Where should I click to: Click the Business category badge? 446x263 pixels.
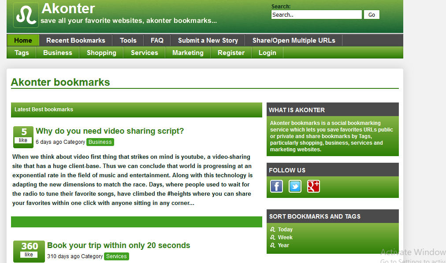coord(100,142)
